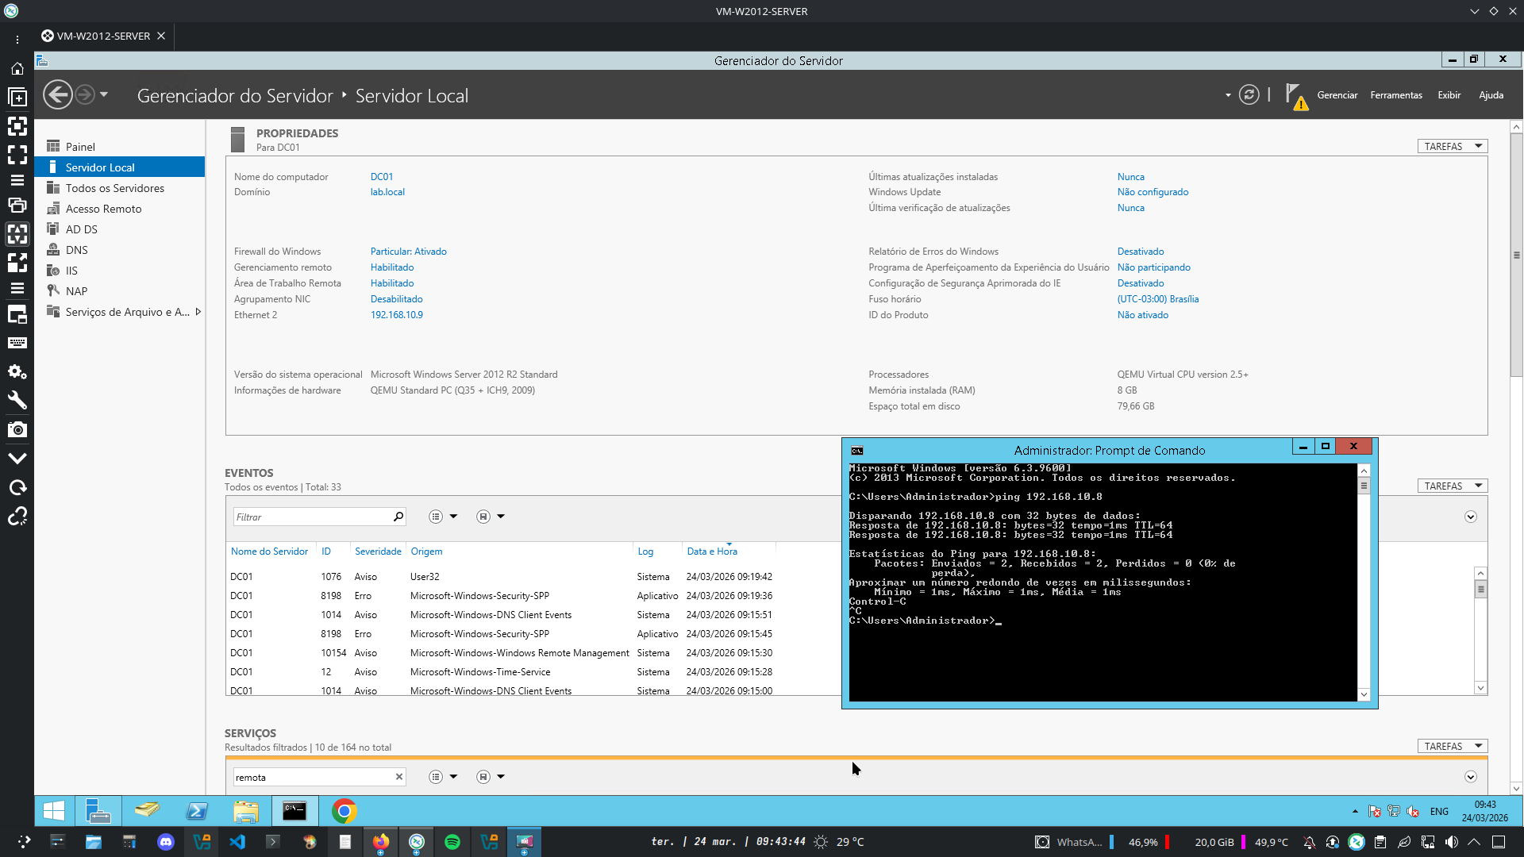The width and height of the screenshot is (1524, 857).
Task: Launch PowerShell from Windows taskbar
Action: point(197,811)
